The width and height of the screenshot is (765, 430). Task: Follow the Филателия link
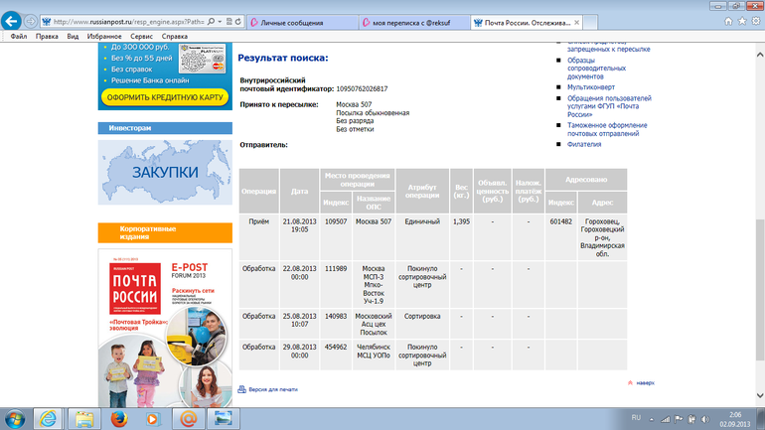pos(584,144)
